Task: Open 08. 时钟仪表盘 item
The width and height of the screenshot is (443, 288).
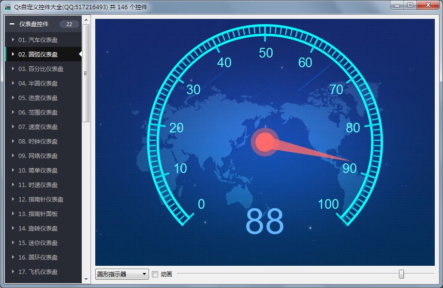Action: coord(43,141)
